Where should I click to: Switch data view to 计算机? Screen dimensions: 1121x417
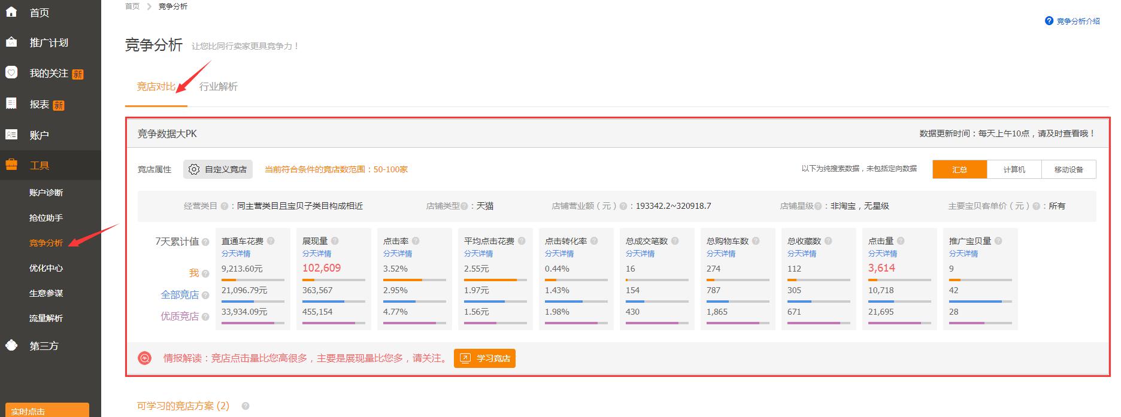point(1014,169)
